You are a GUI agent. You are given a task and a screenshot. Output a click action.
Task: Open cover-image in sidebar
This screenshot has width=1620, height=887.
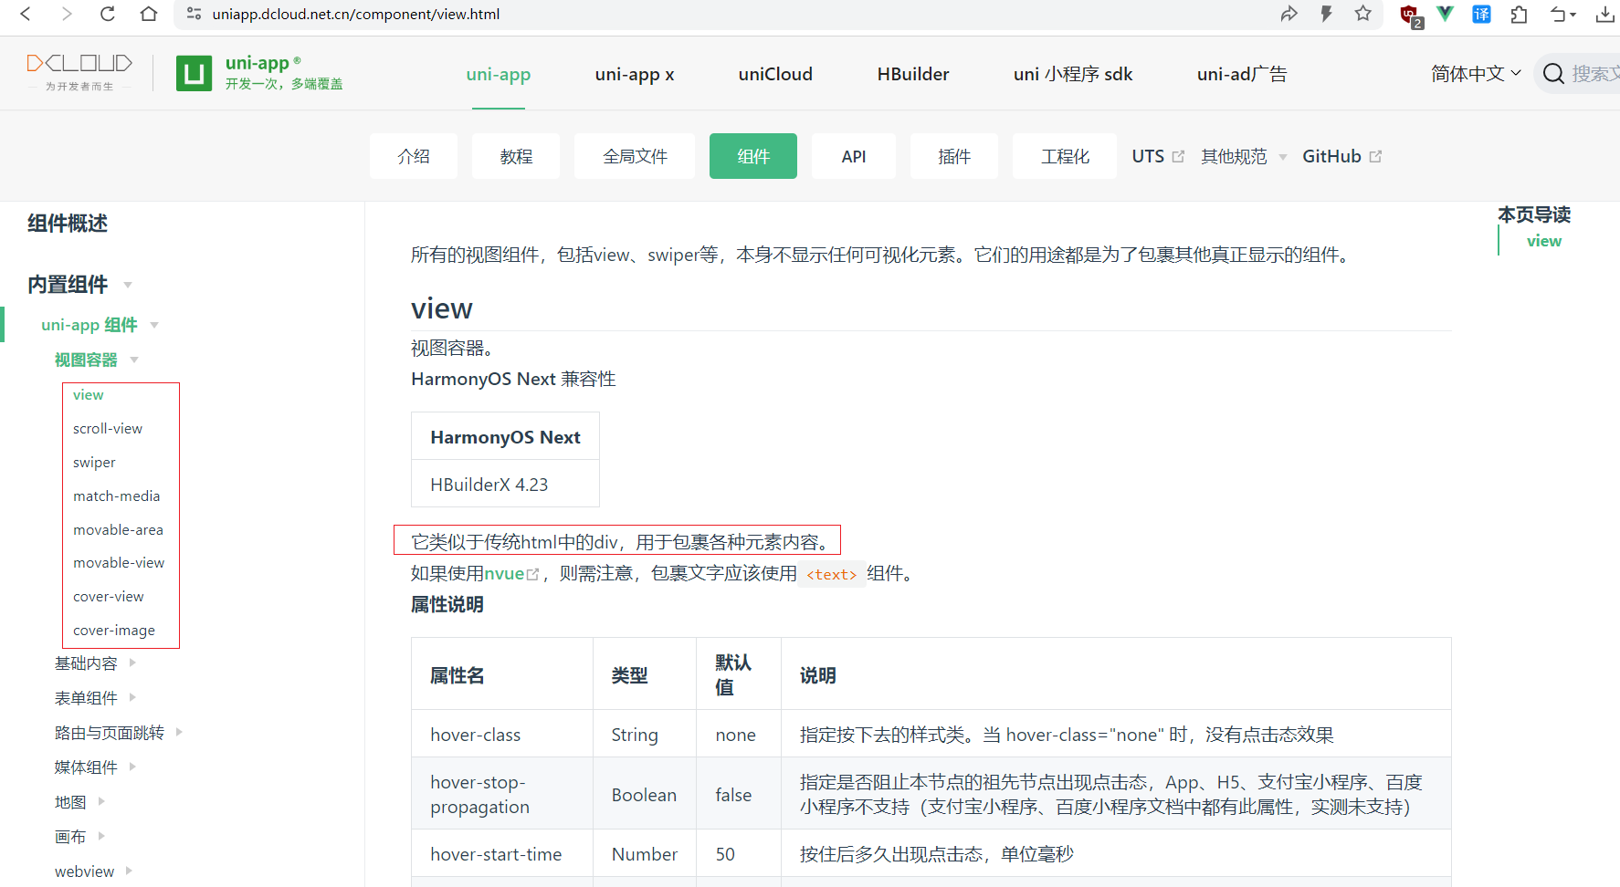114,631
